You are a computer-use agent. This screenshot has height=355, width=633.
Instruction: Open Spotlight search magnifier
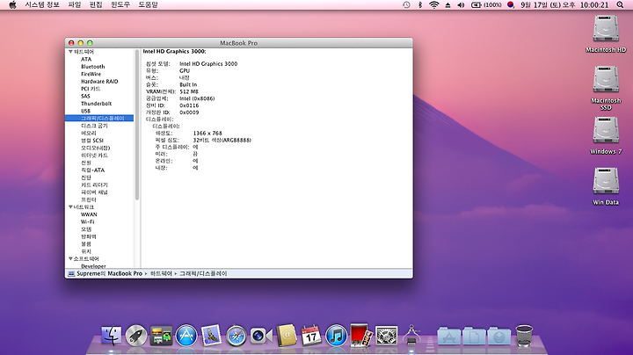point(620,5)
